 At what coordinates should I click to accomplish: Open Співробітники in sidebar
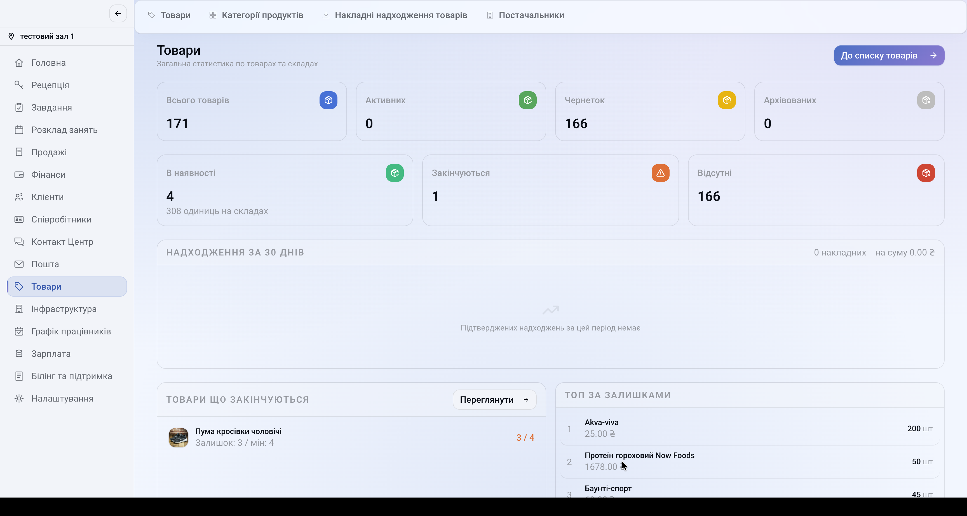click(x=67, y=219)
